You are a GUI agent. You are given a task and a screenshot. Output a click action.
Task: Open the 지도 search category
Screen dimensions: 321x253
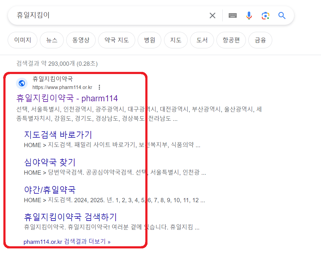pyautogui.click(x=176, y=40)
